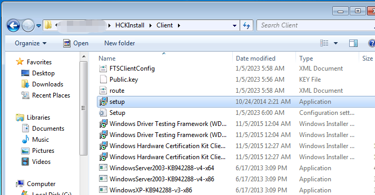The image size is (375, 195).
Task: Select Client in the address path
Action: (164, 25)
